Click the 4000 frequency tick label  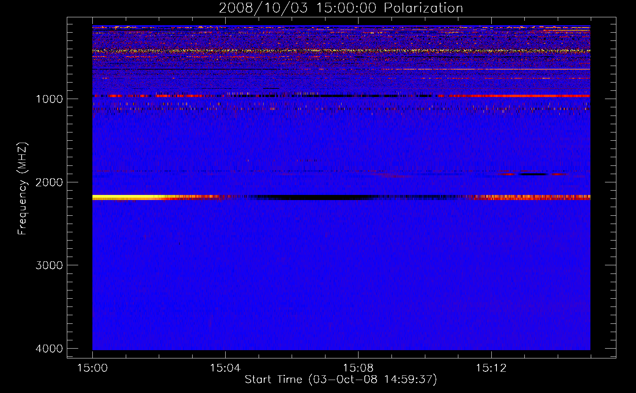pos(49,349)
